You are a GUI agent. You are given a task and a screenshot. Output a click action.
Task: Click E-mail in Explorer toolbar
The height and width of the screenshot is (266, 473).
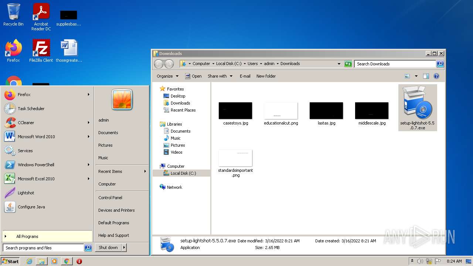tap(245, 76)
